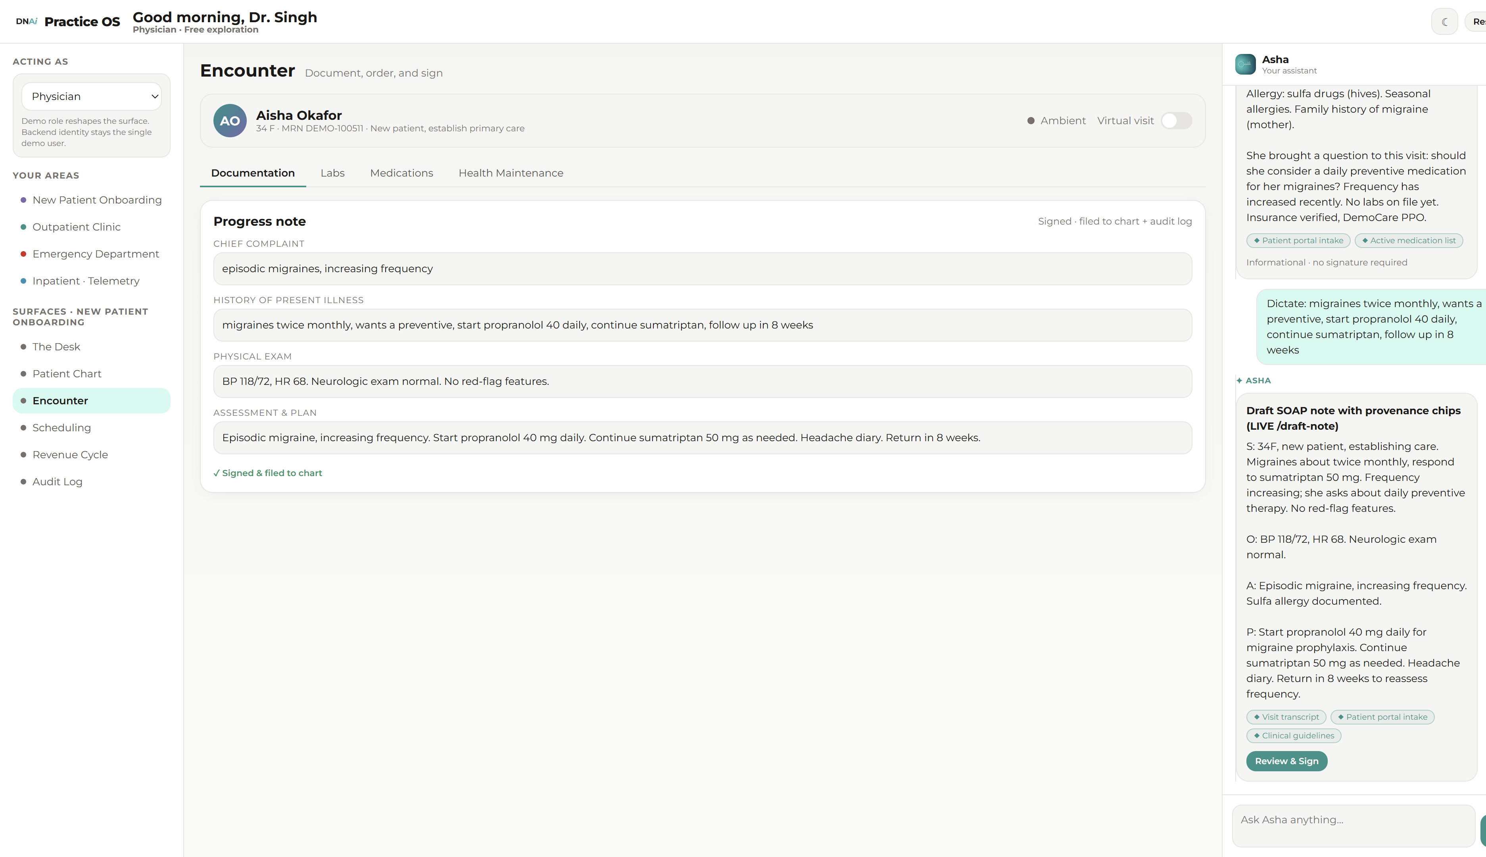Open the Medications tab
1486x857 pixels.
click(401, 173)
